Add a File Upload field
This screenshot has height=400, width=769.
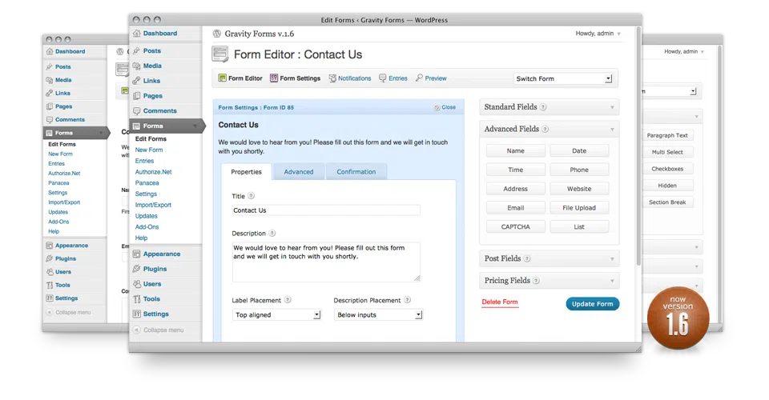pyautogui.click(x=579, y=208)
